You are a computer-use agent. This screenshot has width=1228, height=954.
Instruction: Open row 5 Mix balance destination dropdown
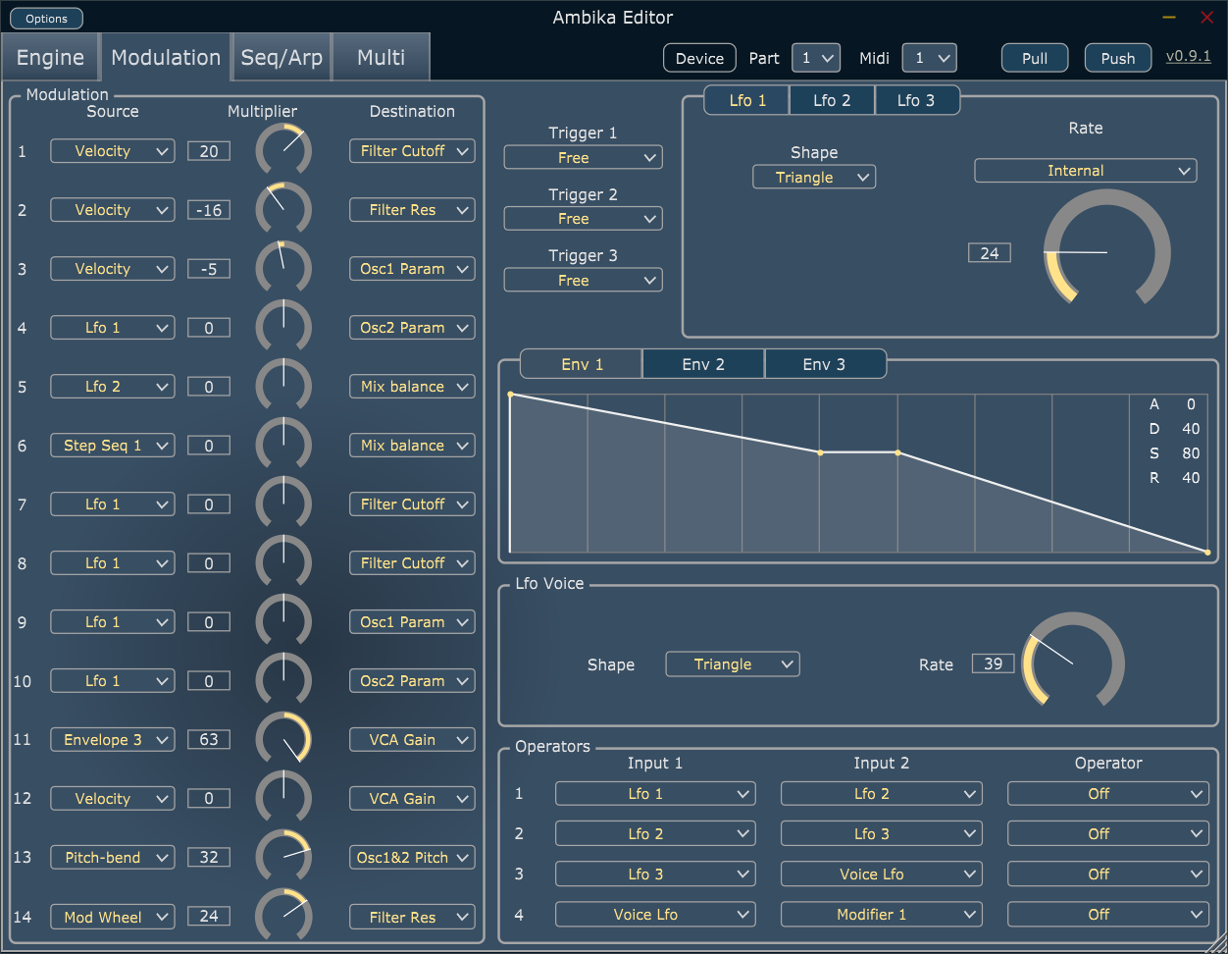point(412,387)
